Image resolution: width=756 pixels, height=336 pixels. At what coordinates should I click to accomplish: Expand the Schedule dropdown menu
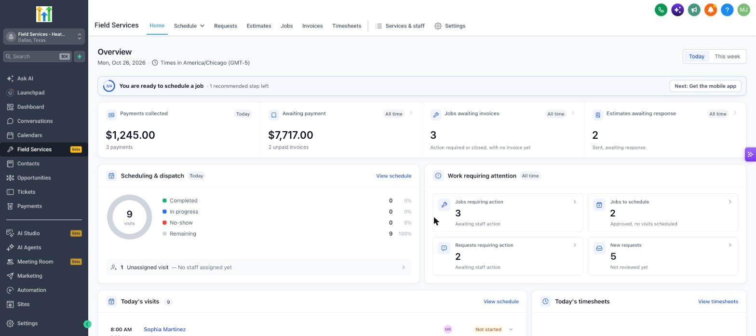(x=189, y=26)
